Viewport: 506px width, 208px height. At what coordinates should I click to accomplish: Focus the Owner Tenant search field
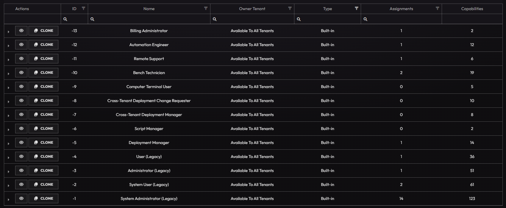pyautogui.click(x=252, y=19)
